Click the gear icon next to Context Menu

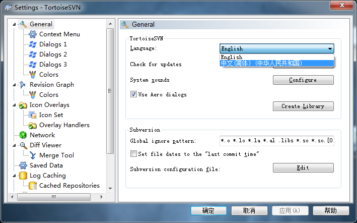[x=33, y=34]
